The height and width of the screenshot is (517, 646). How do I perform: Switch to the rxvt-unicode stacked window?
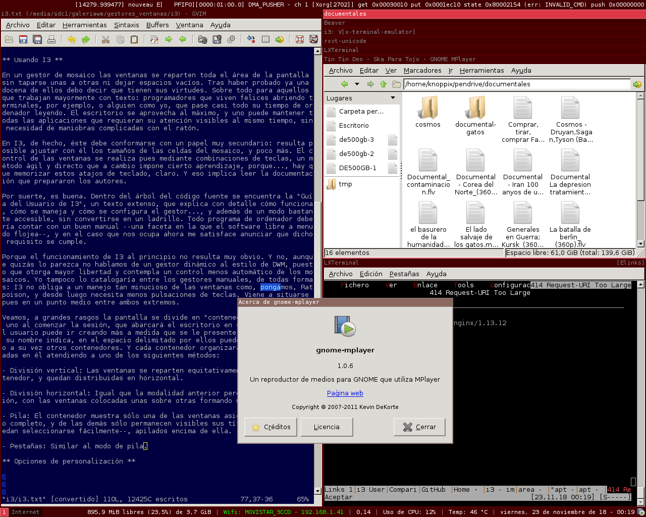(484, 41)
